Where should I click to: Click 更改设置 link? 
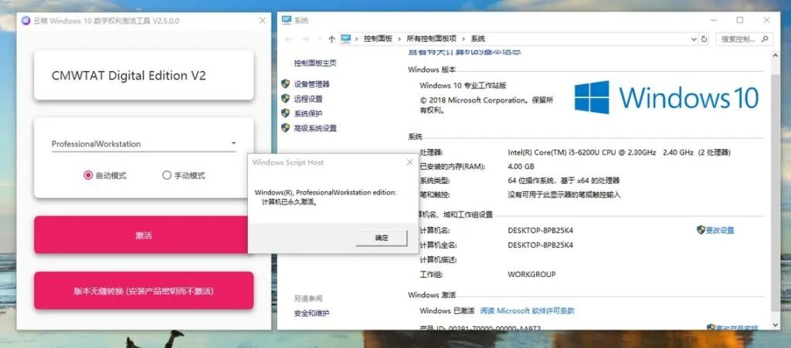720,230
